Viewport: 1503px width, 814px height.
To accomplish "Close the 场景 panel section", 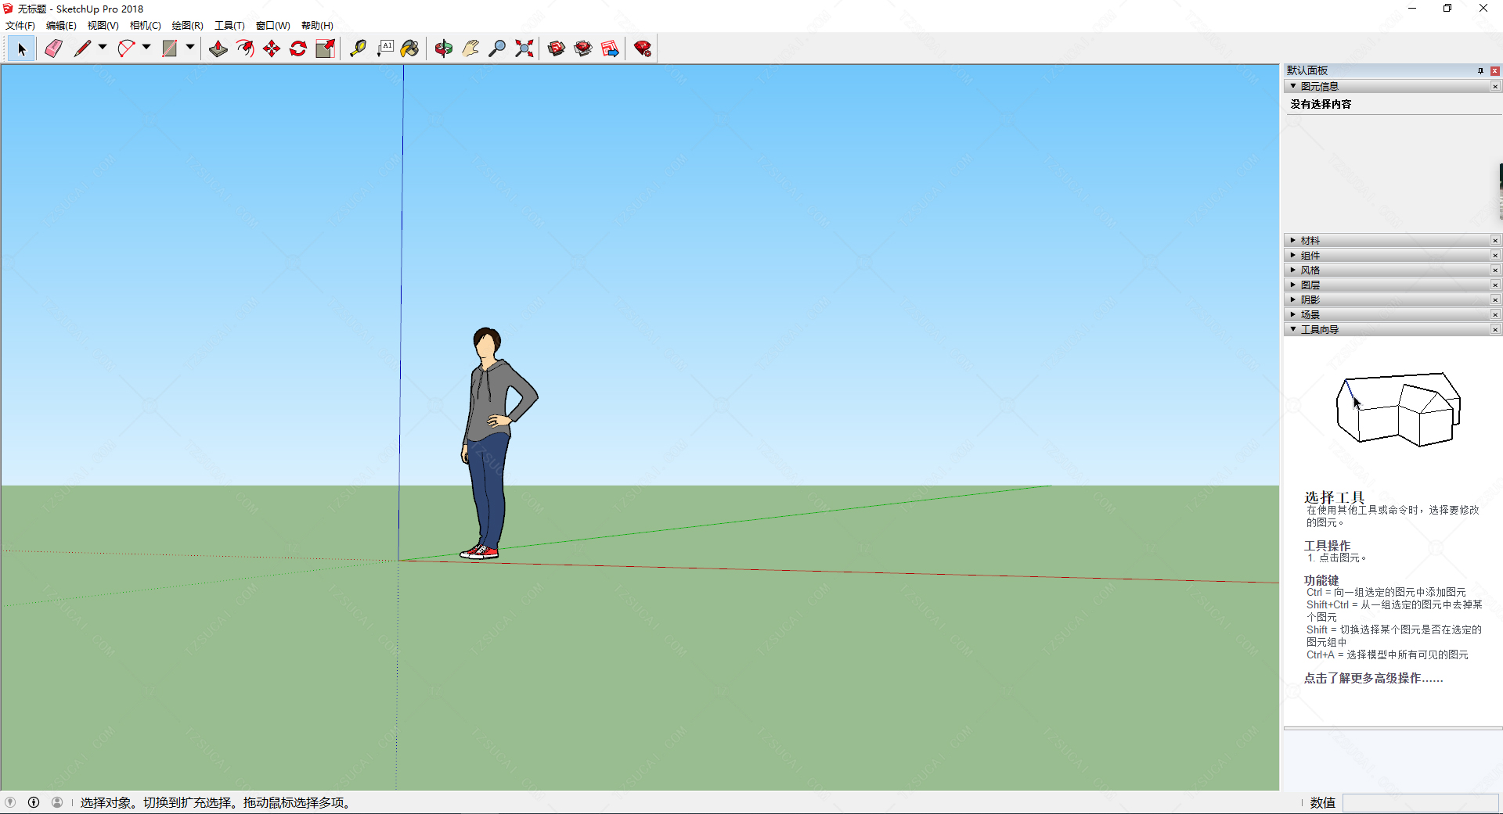I will [x=1495, y=314].
